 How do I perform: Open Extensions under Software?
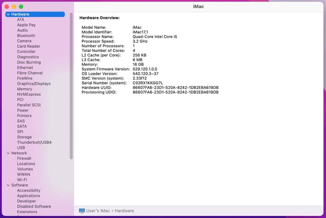tap(27, 212)
